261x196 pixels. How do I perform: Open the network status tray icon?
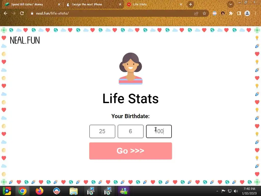pos(230,191)
